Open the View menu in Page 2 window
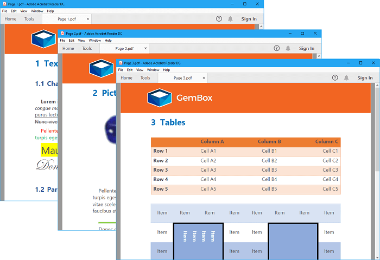The width and height of the screenshot is (380, 260). pos(81,41)
